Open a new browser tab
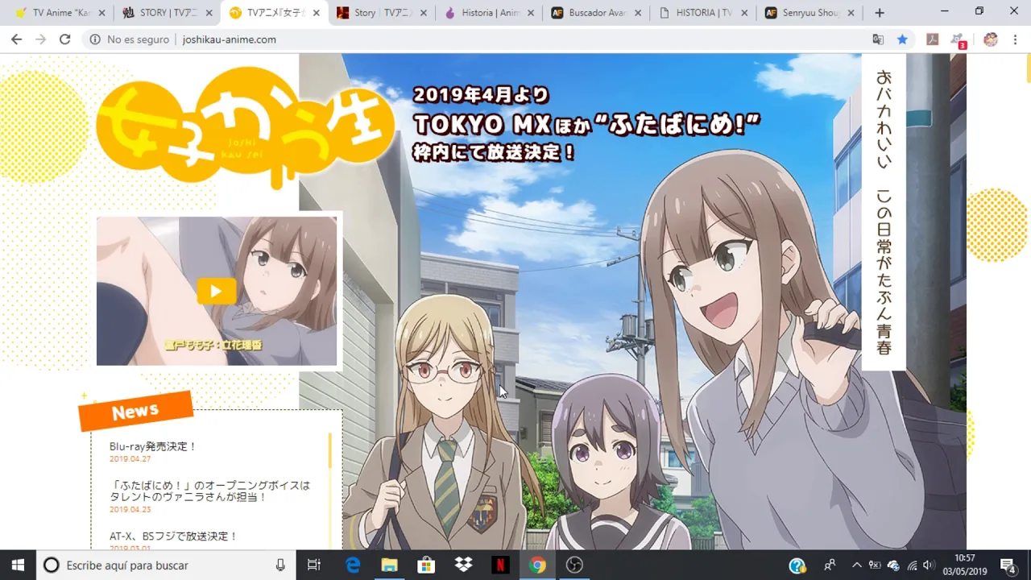The image size is (1031, 580). coord(880,13)
